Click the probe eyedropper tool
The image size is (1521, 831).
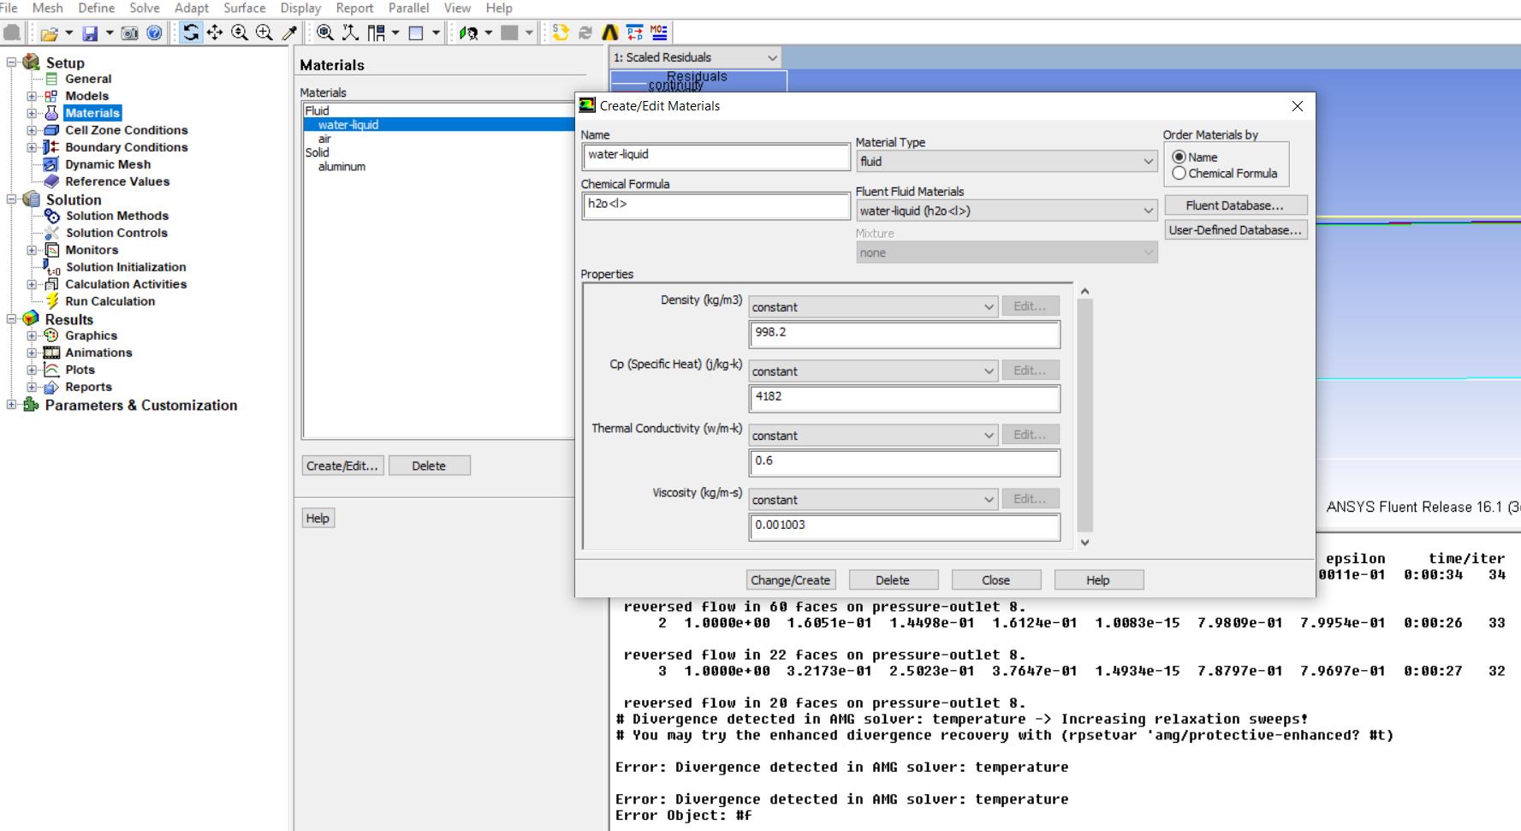290,33
